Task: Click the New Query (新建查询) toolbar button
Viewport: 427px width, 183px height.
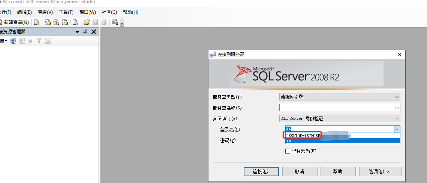Action: 14,22
